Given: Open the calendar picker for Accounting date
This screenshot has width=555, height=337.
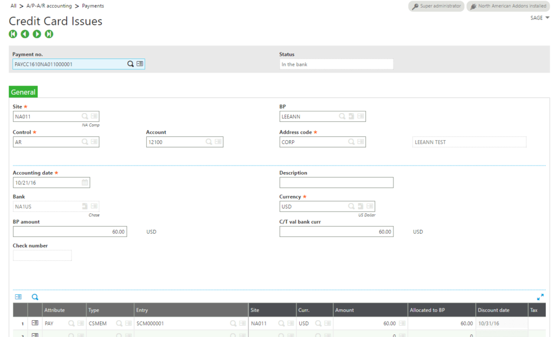Looking at the screenshot, I should click(85, 183).
